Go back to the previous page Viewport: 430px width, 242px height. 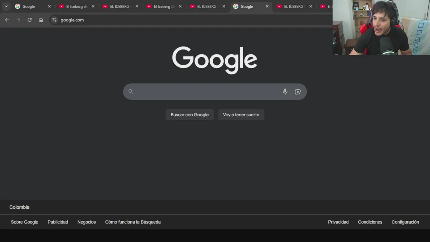pyautogui.click(x=7, y=20)
